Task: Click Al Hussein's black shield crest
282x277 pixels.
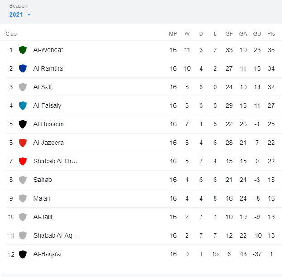Action: point(23,124)
